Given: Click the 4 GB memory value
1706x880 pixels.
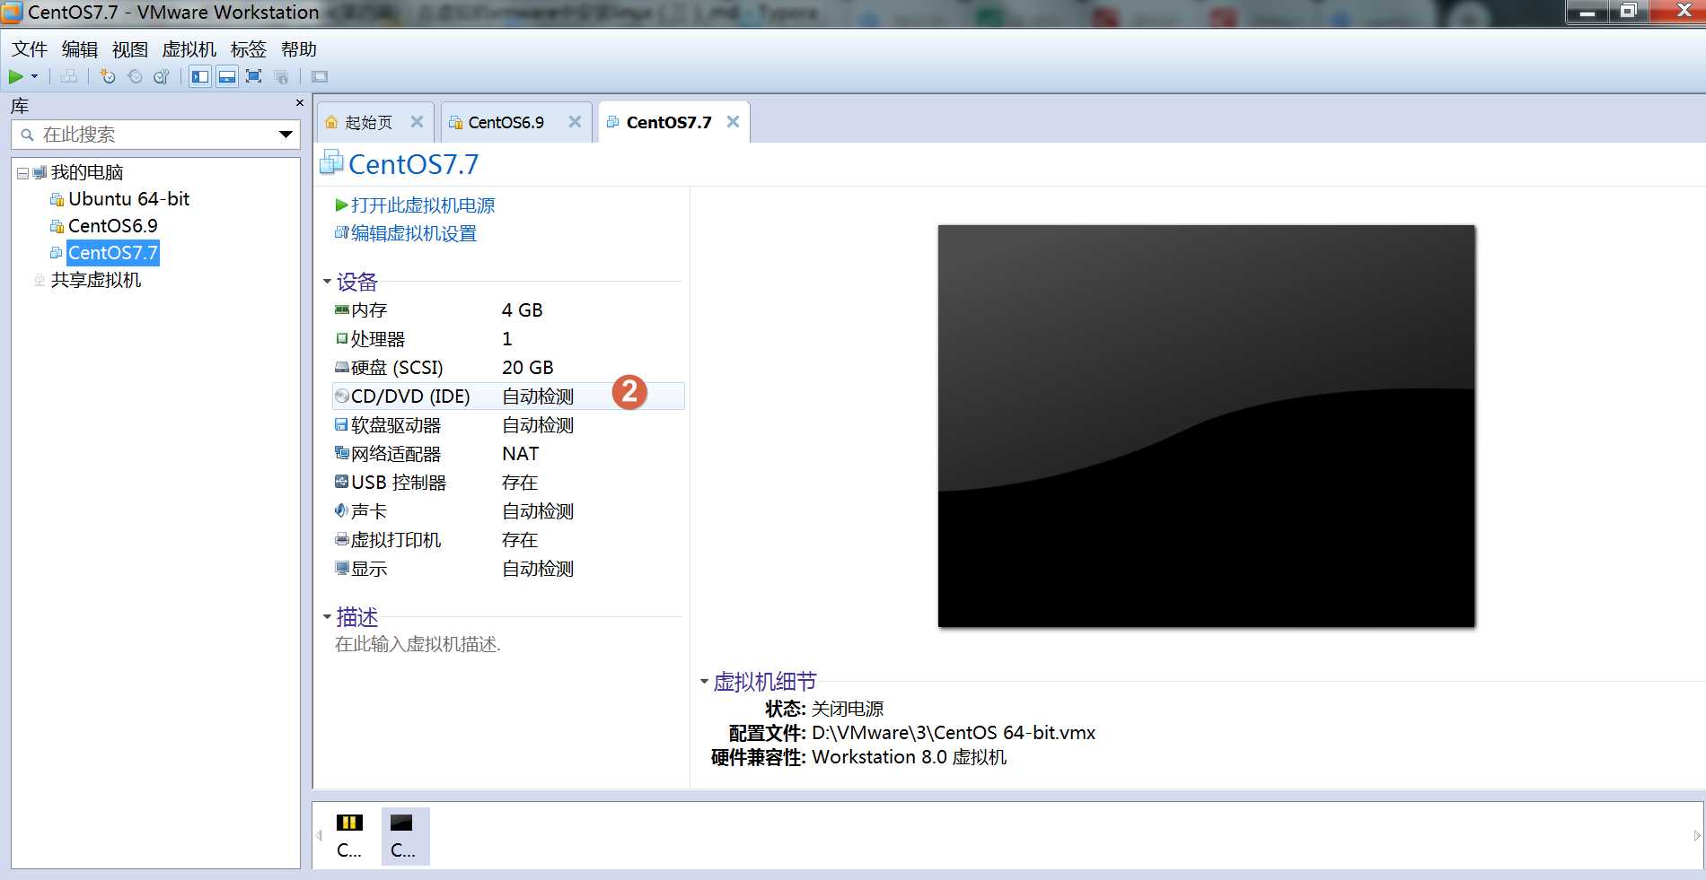Looking at the screenshot, I should 523,310.
